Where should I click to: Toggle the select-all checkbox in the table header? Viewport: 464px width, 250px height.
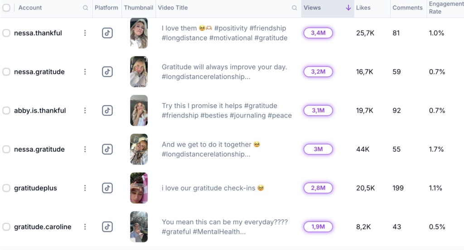coord(6,8)
